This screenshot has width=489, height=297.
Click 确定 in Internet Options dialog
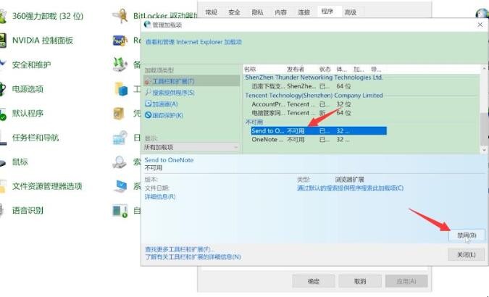[314, 281]
